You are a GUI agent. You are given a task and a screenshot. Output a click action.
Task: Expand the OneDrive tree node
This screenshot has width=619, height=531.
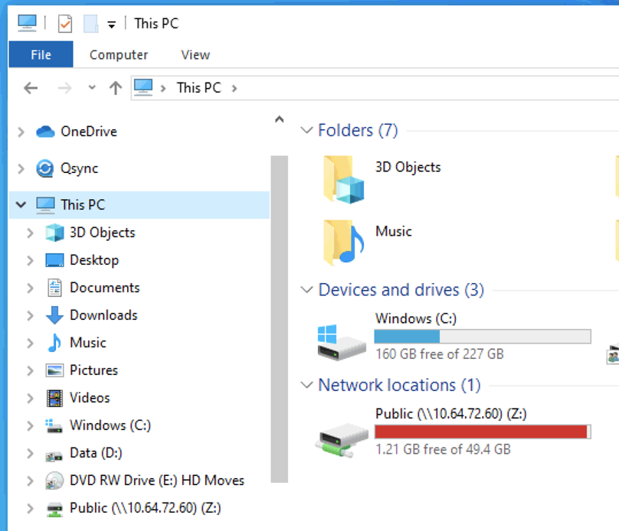click(21, 132)
